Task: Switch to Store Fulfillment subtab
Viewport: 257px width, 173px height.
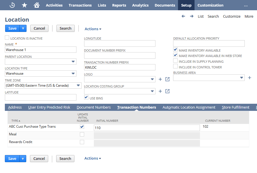Action: pos(236,107)
